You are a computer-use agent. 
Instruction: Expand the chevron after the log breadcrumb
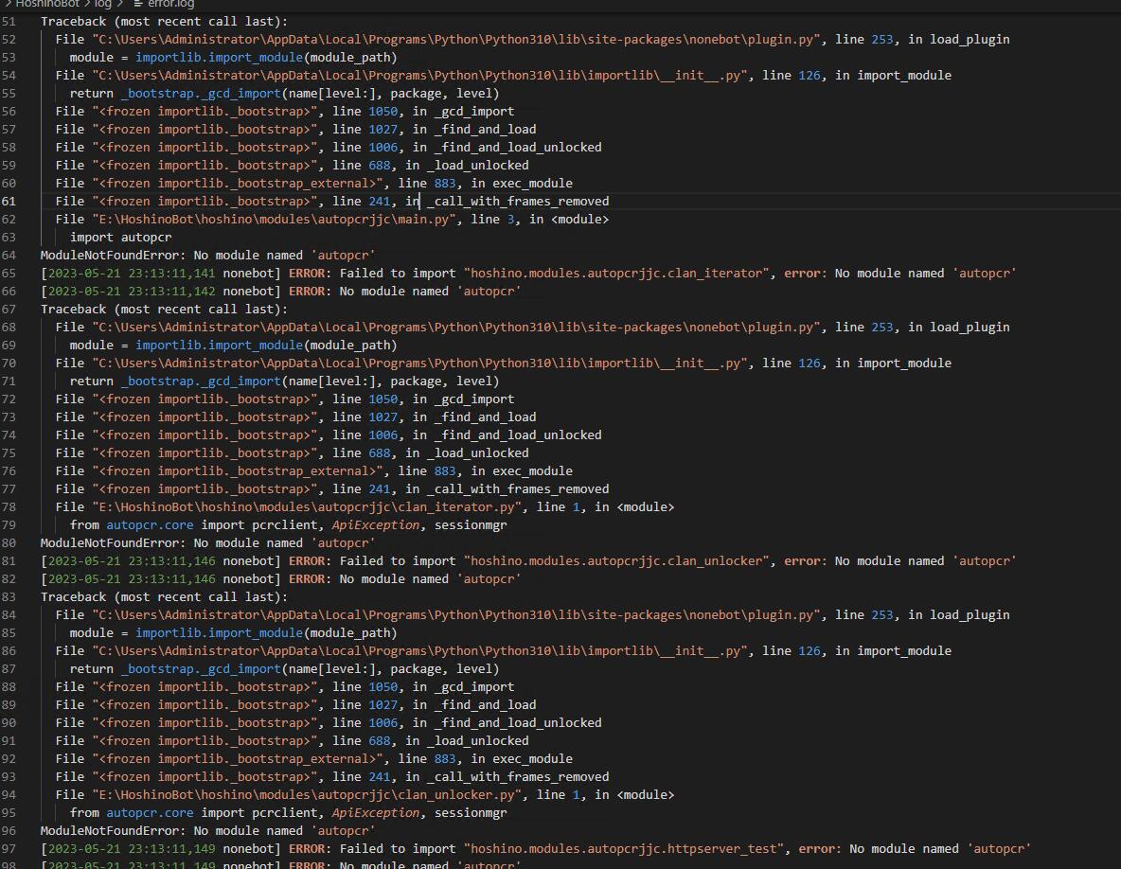point(119,4)
